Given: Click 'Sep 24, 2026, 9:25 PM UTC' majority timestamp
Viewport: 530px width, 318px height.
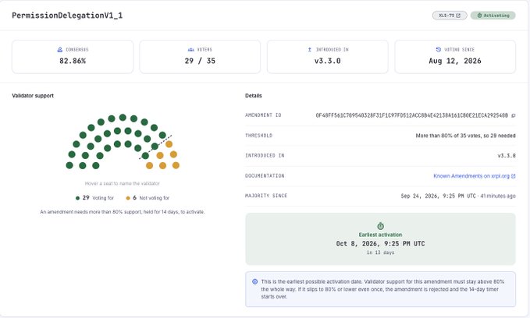Looking at the screenshot, I should pyautogui.click(x=438, y=196).
